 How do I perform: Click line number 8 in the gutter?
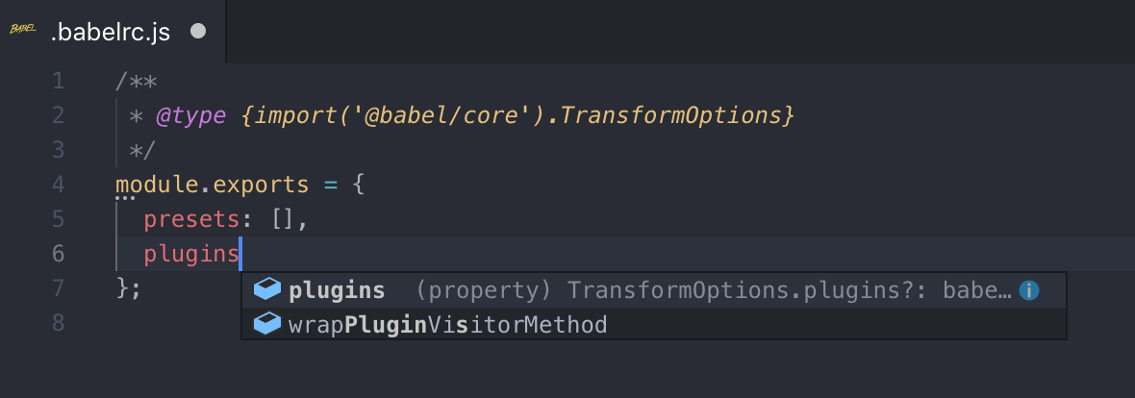point(58,323)
